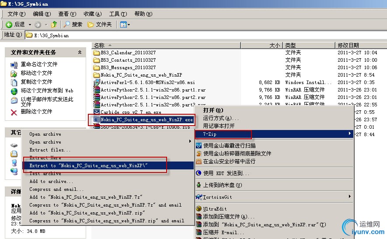The width and height of the screenshot is (387, 239).
Task: Toggle the Folders (文件夹) pane button
Action: [100, 24]
